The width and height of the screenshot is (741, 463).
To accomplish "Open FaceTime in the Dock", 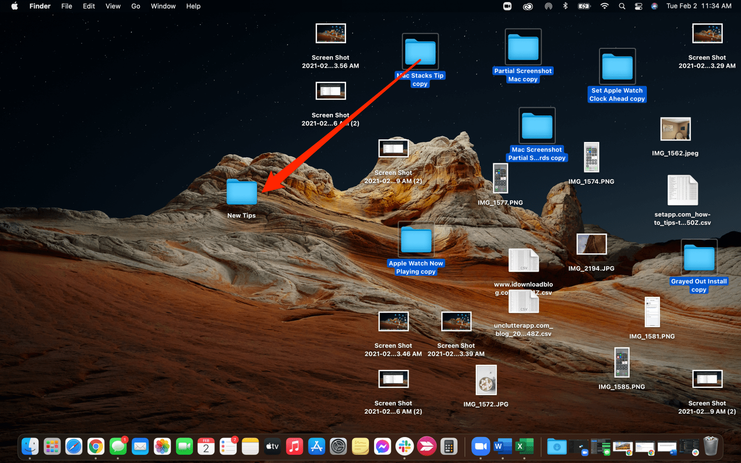I will 184,447.
